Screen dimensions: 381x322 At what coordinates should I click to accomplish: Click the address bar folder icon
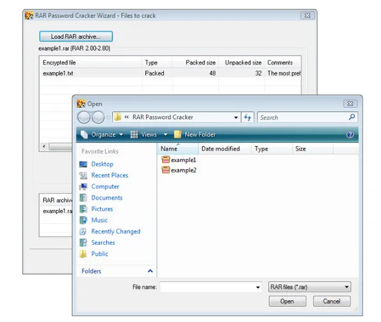pos(118,117)
